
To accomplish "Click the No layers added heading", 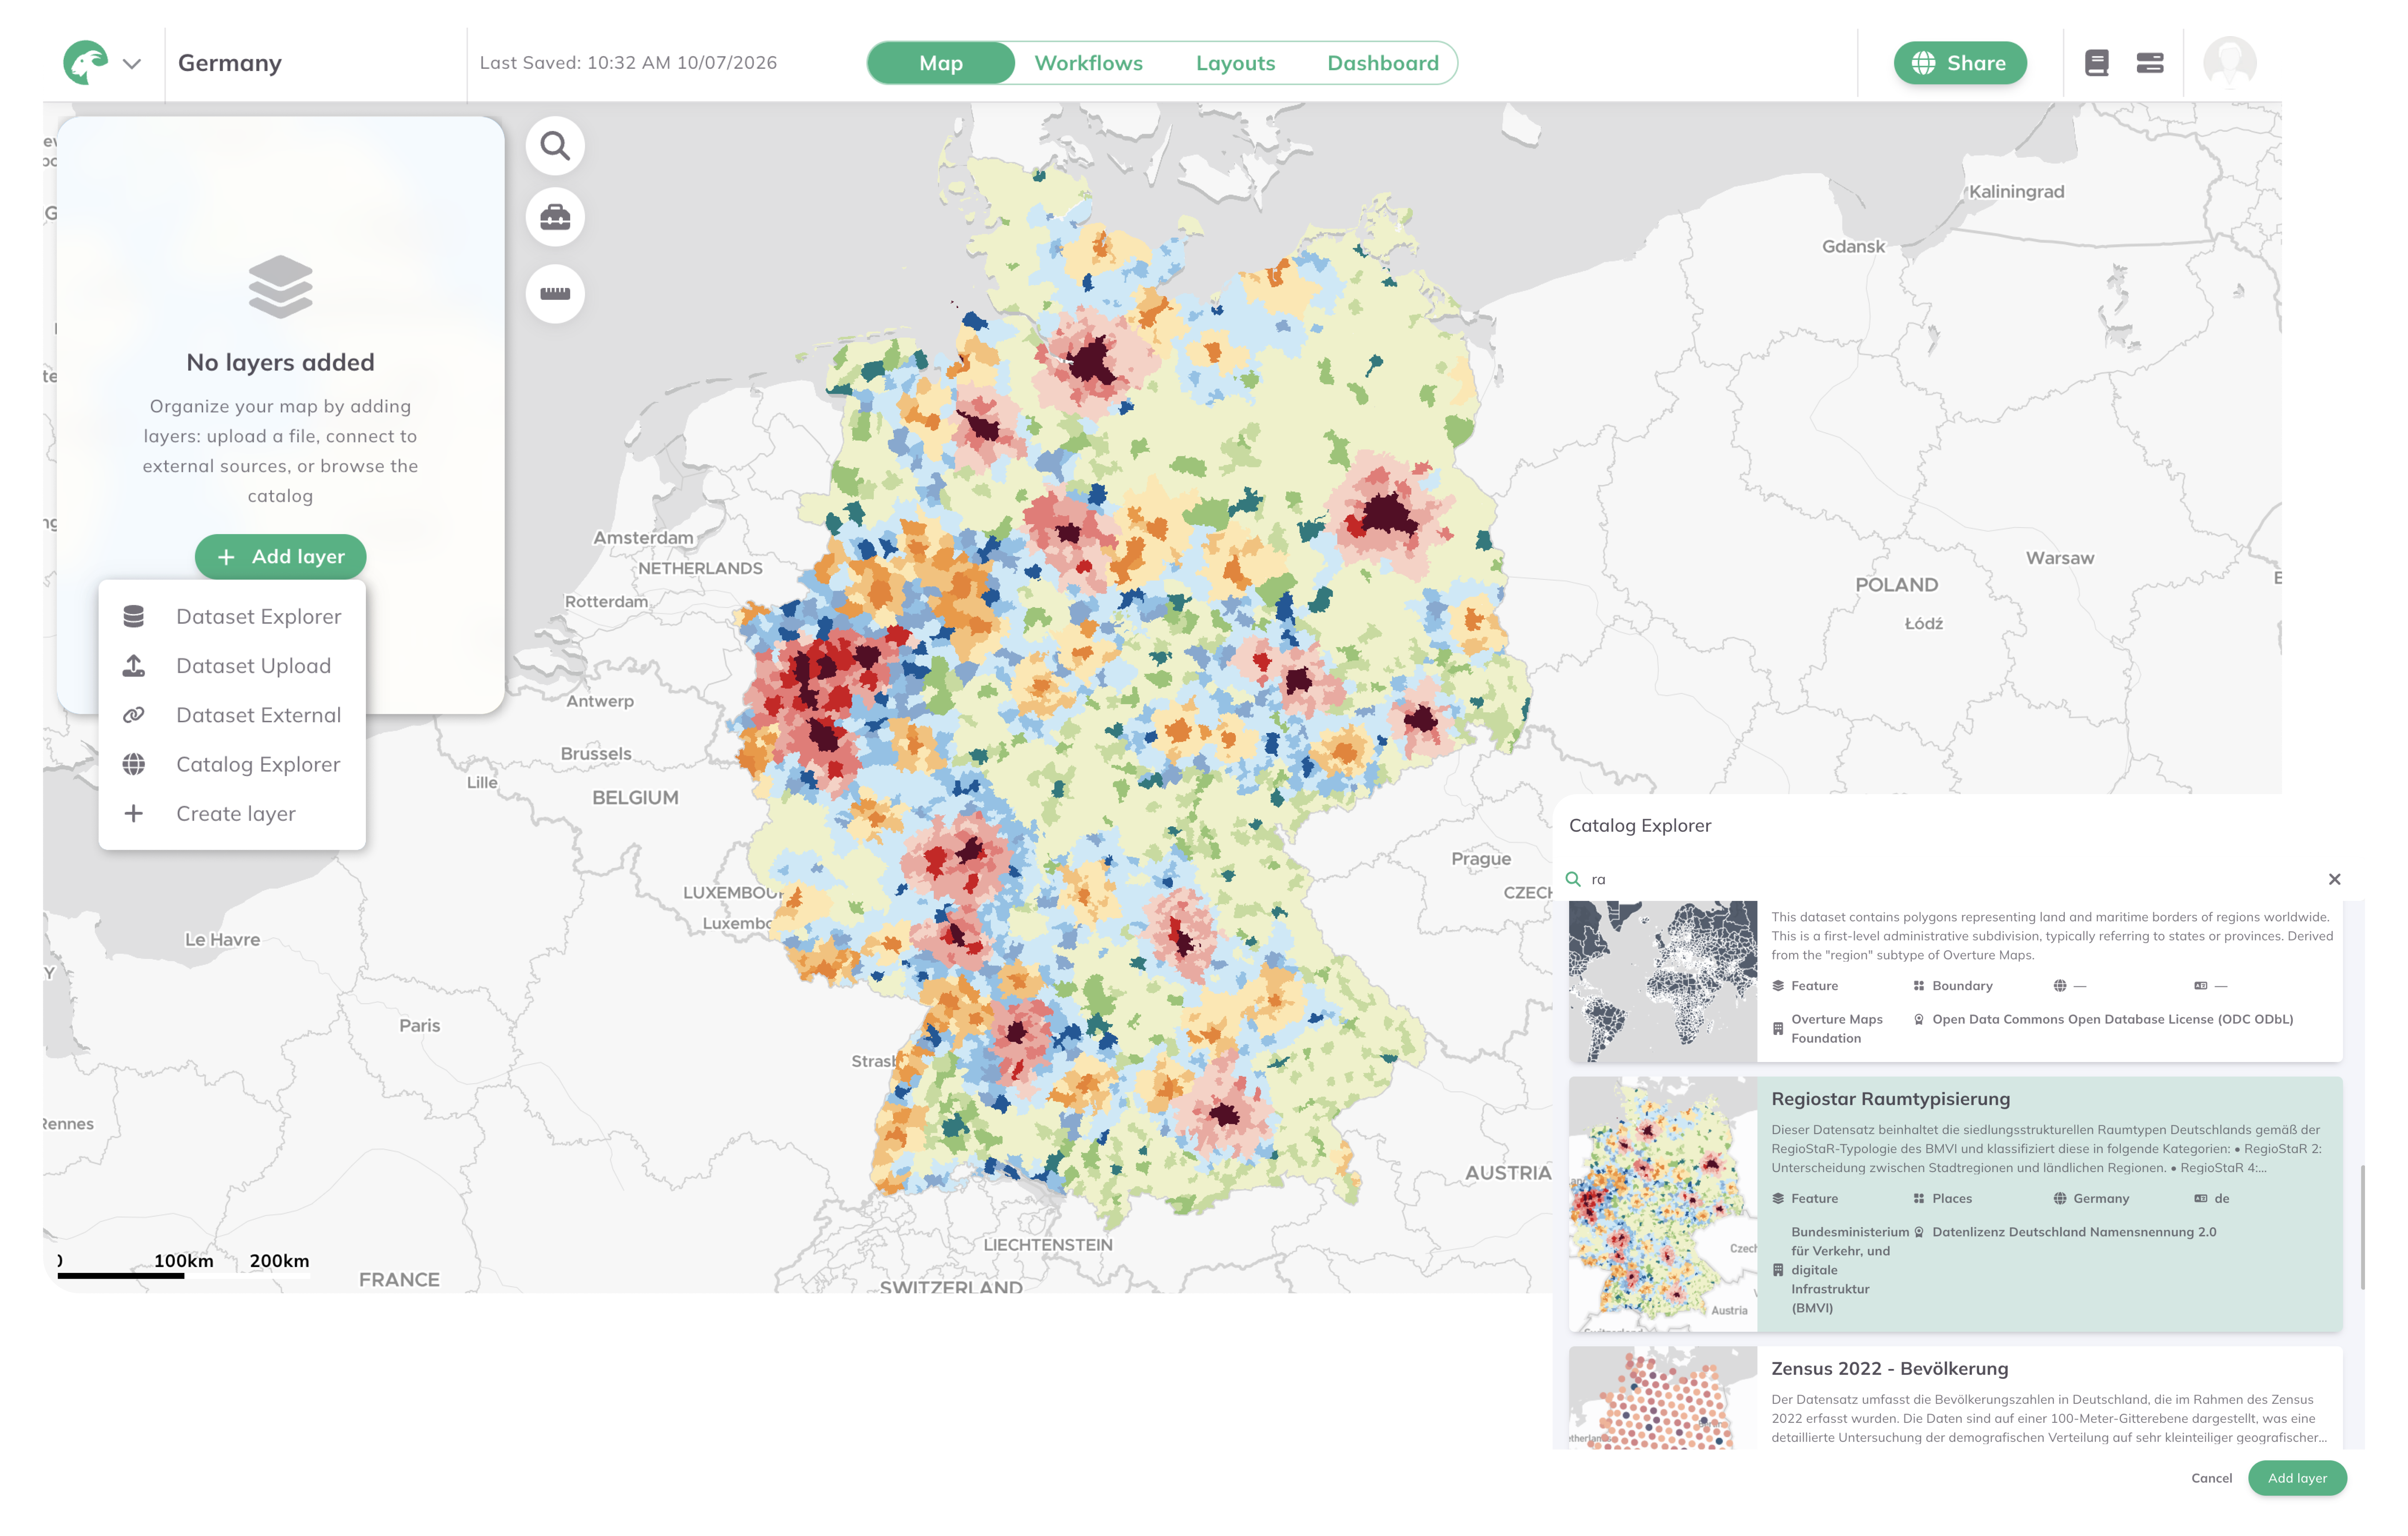I will pos(280,362).
